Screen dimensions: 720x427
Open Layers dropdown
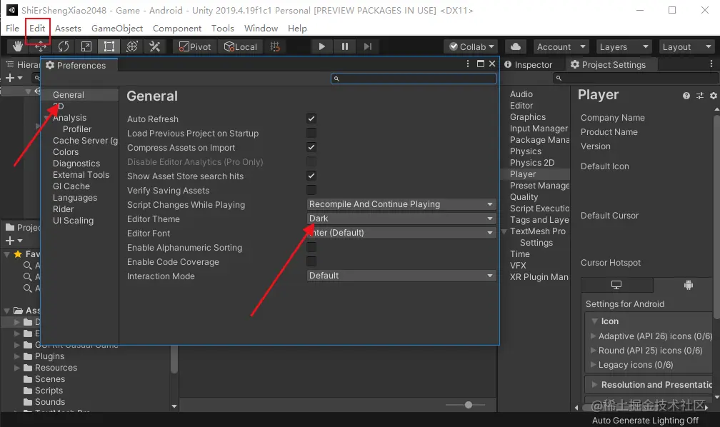[624, 46]
